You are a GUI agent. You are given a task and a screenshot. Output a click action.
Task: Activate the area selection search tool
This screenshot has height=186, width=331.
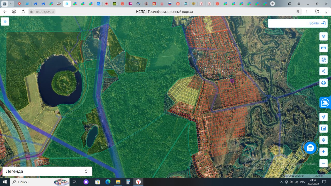tap(323, 60)
